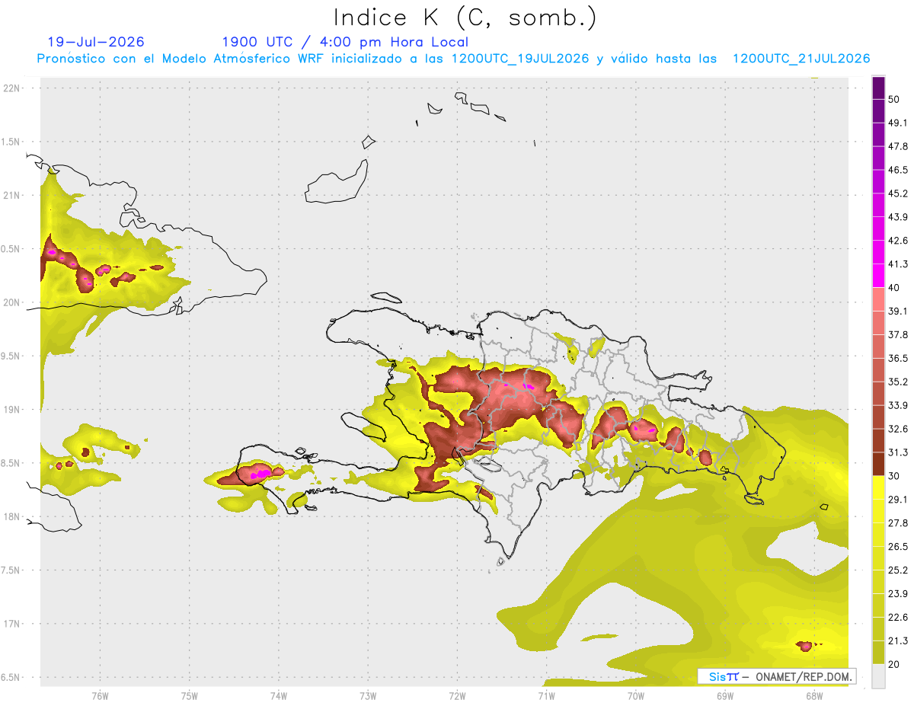Click the colorbar value '37.8'
The height and width of the screenshot is (706, 914).
pyautogui.click(x=898, y=335)
